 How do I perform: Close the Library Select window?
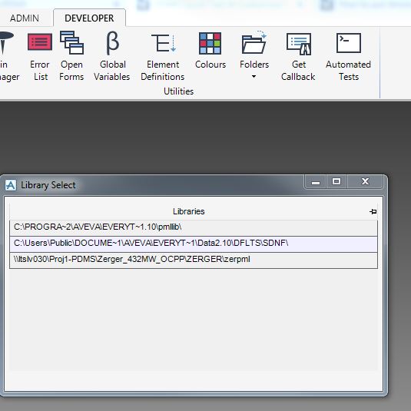coord(365,181)
